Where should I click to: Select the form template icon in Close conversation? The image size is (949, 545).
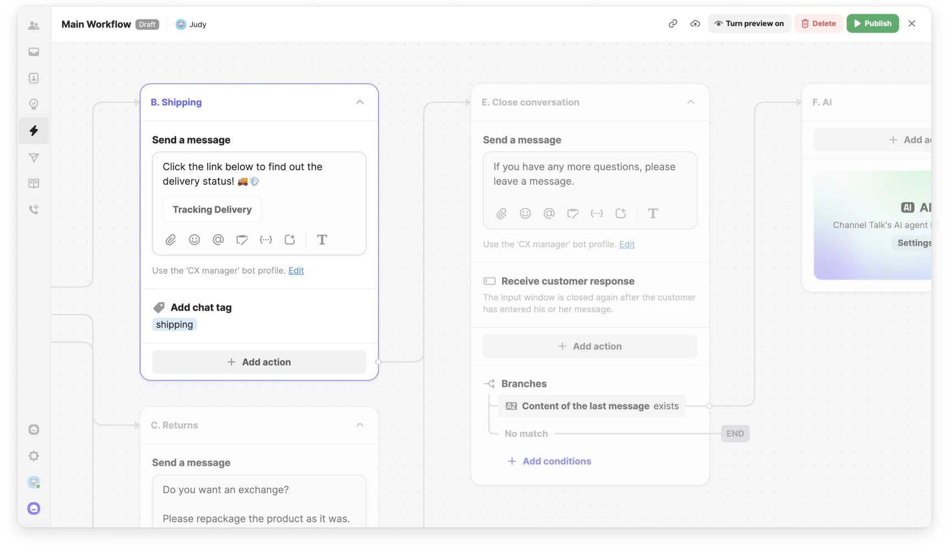tap(573, 214)
